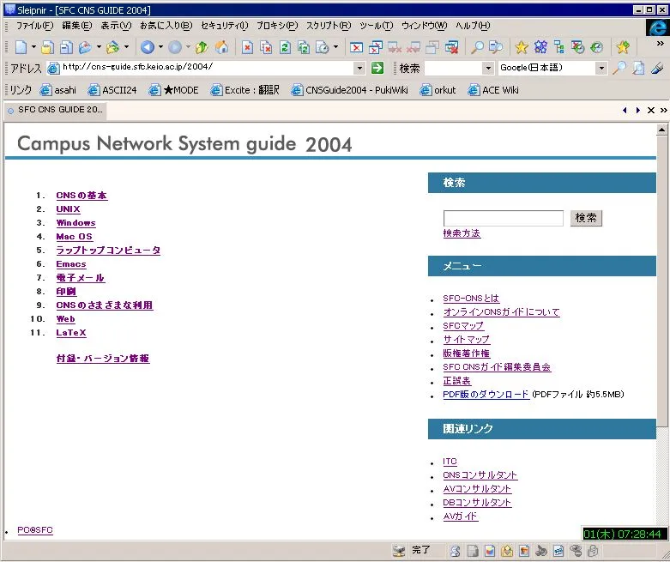The width and height of the screenshot is (670, 562).
Task: Click the green Refresh page icon
Action: tap(285, 47)
